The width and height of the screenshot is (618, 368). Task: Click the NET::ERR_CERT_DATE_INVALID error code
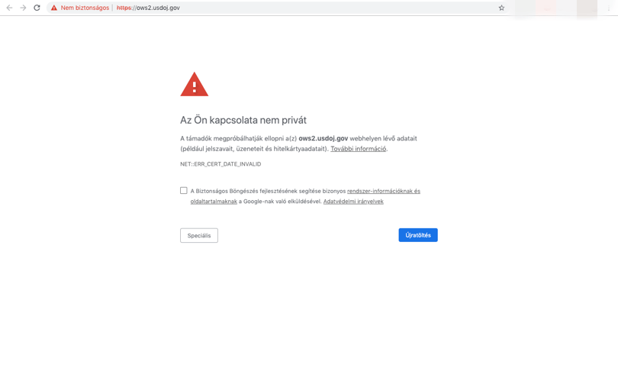point(220,164)
